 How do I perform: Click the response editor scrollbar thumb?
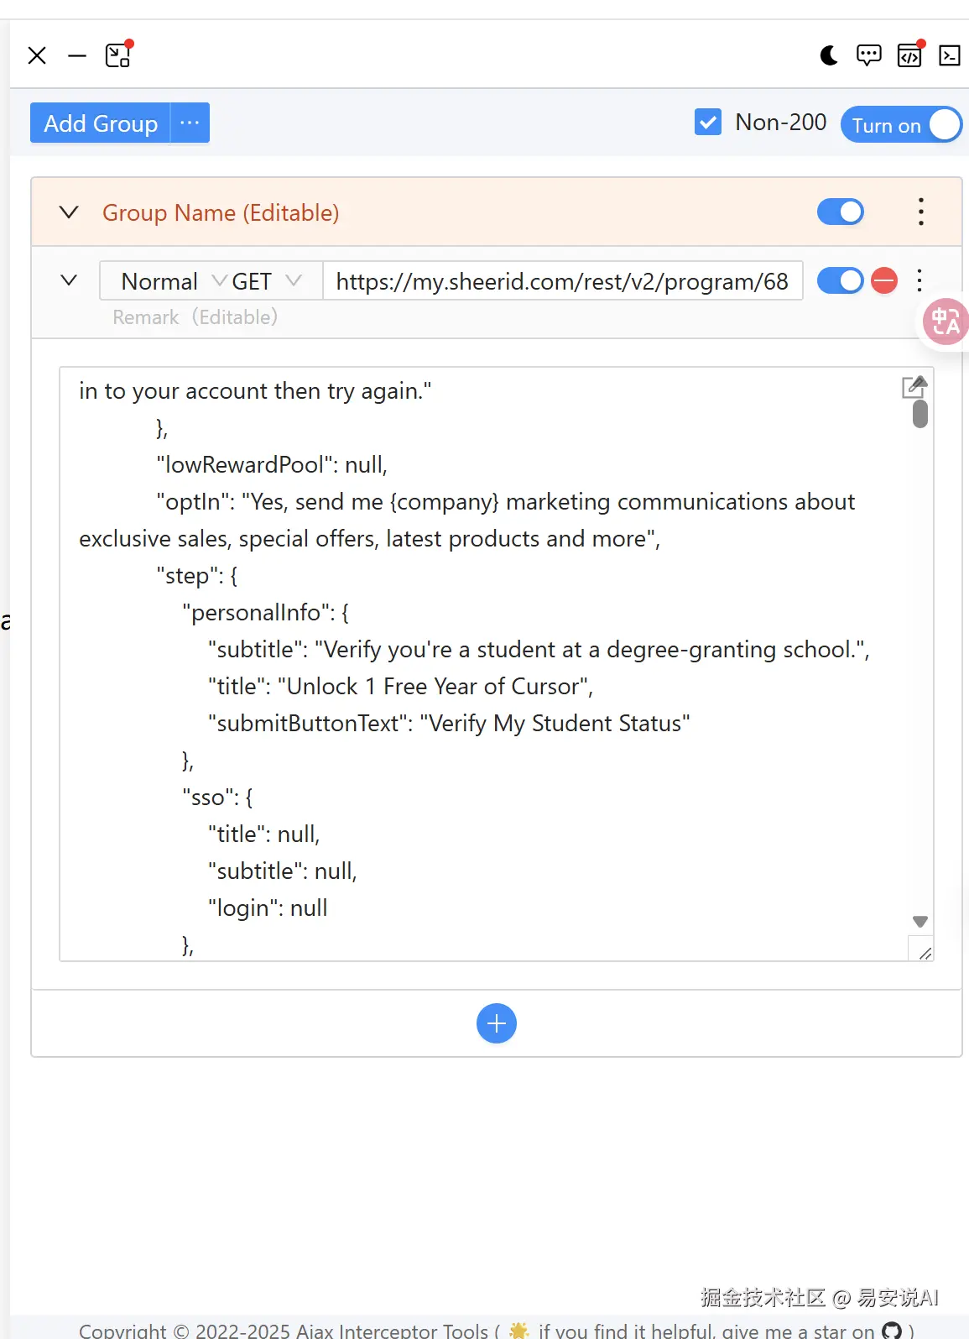point(920,414)
